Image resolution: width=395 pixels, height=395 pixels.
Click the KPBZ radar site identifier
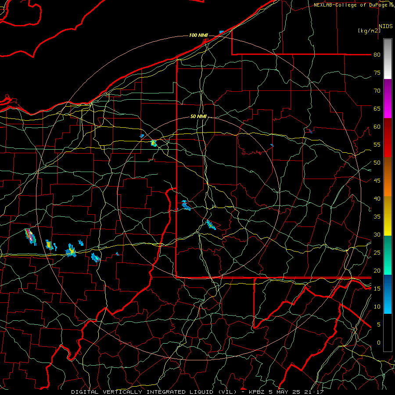pos(257,392)
